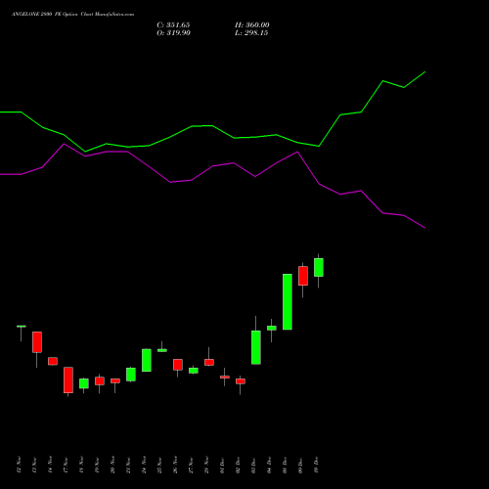This screenshot has width=489, height=489.
Task: Click the 19 Nov date label
Action: coord(97,465)
